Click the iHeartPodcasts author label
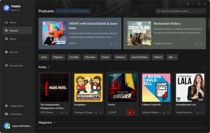Screen dimensions: 210x133 pyautogui.click(x=184, y=112)
